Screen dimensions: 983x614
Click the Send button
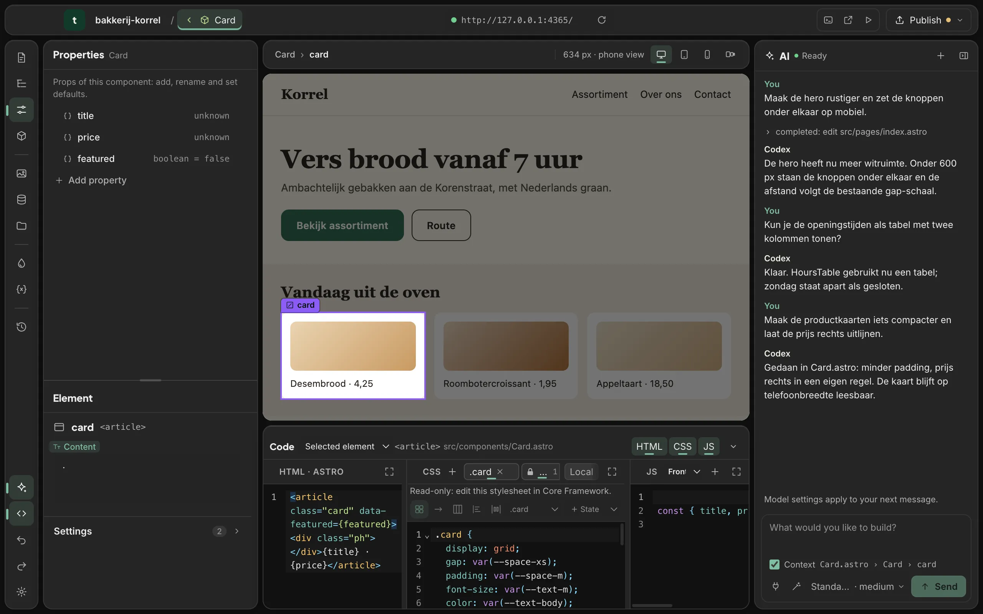click(x=938, y=586)
